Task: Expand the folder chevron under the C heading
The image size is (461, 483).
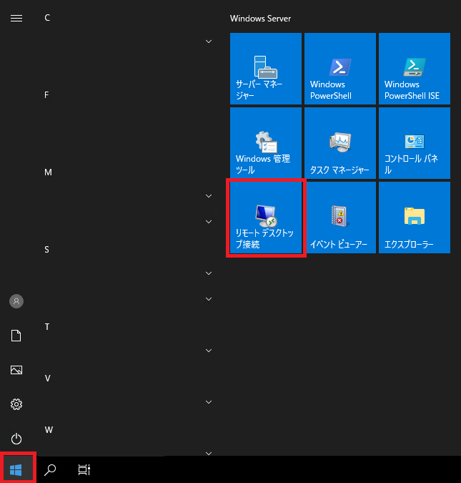Action: coord(209,42)
